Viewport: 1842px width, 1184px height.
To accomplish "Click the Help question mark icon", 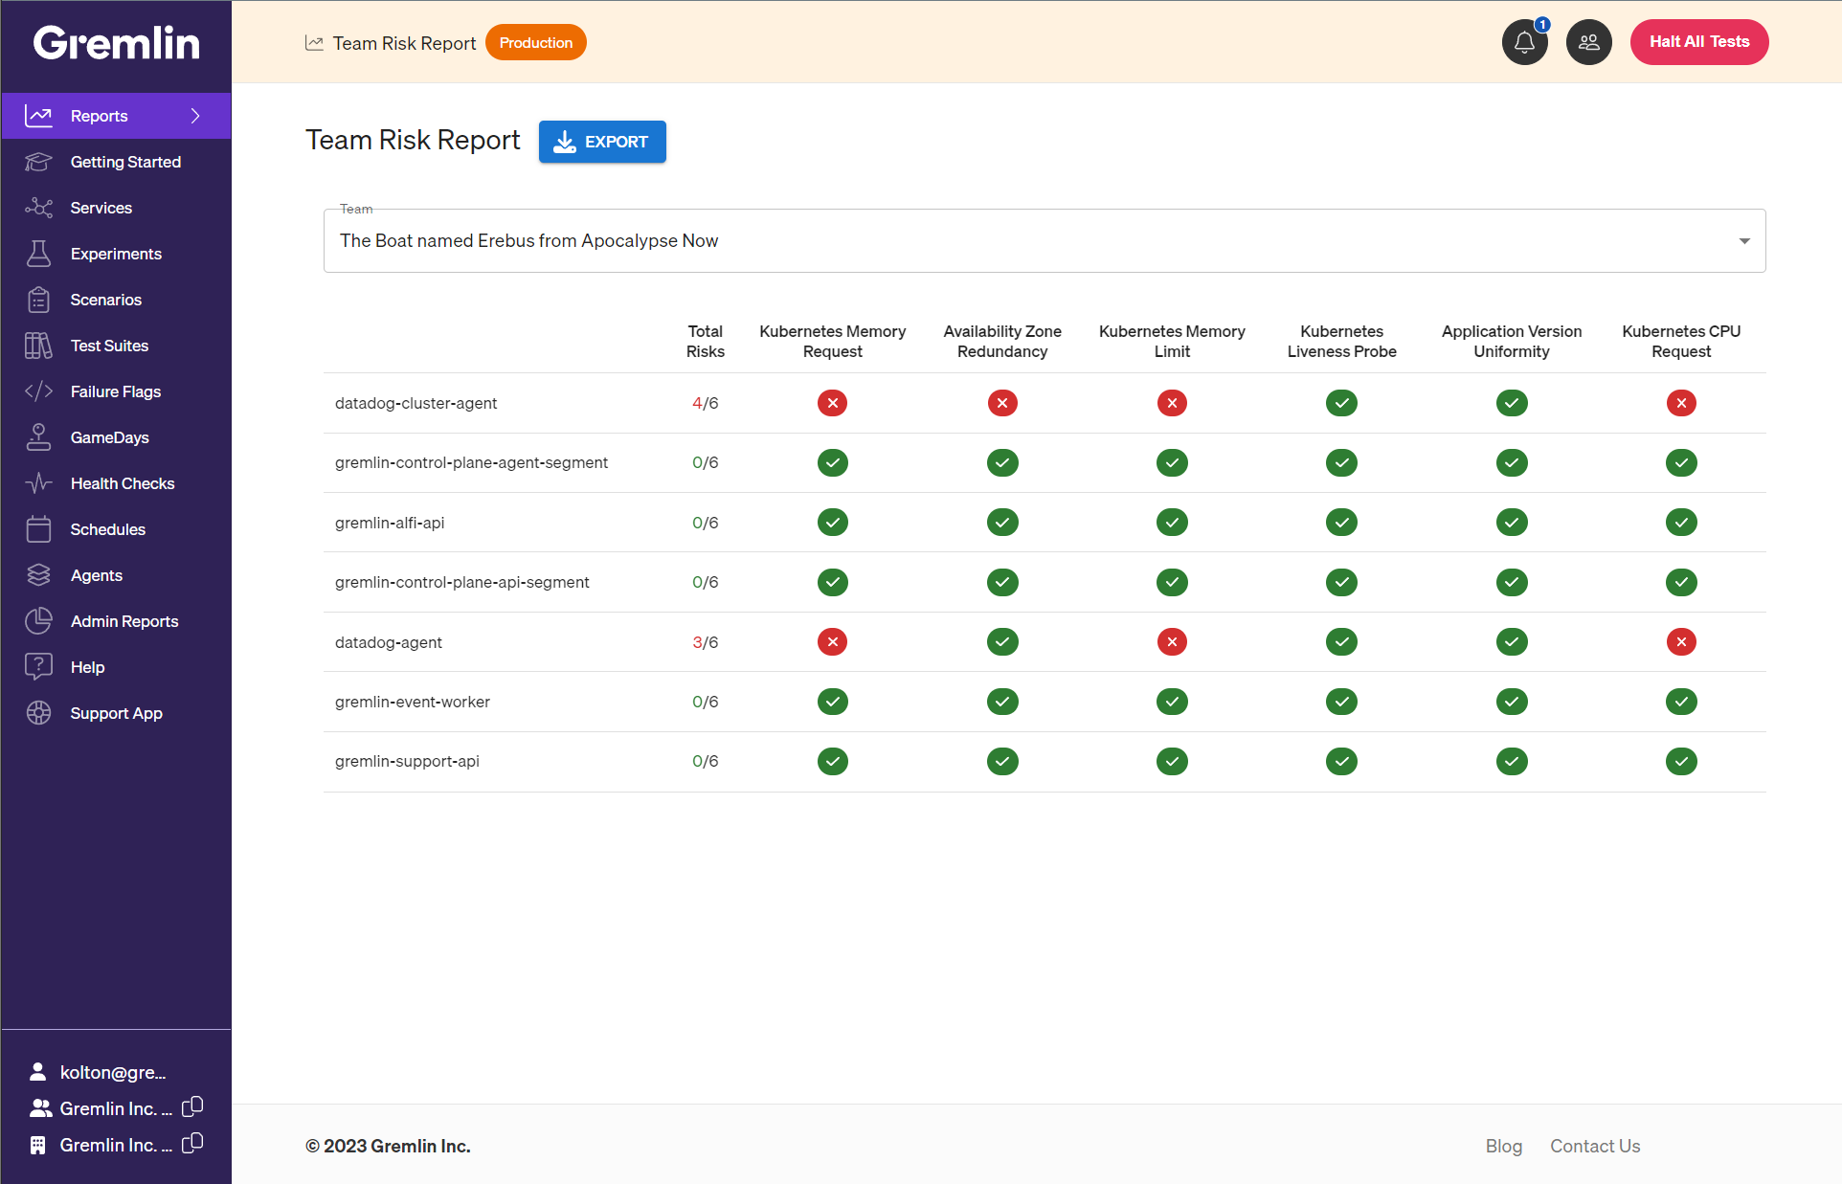I will pyautogui.click(x=38, y=667).
